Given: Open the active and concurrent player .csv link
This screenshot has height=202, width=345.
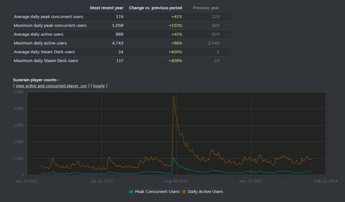Looking at the screenshot, I should [x=51, y=86].
